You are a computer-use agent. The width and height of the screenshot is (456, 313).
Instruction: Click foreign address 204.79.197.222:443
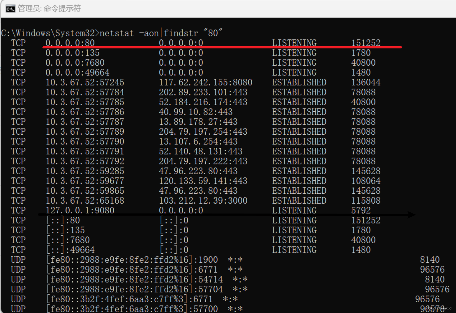[x=203, y=161]
